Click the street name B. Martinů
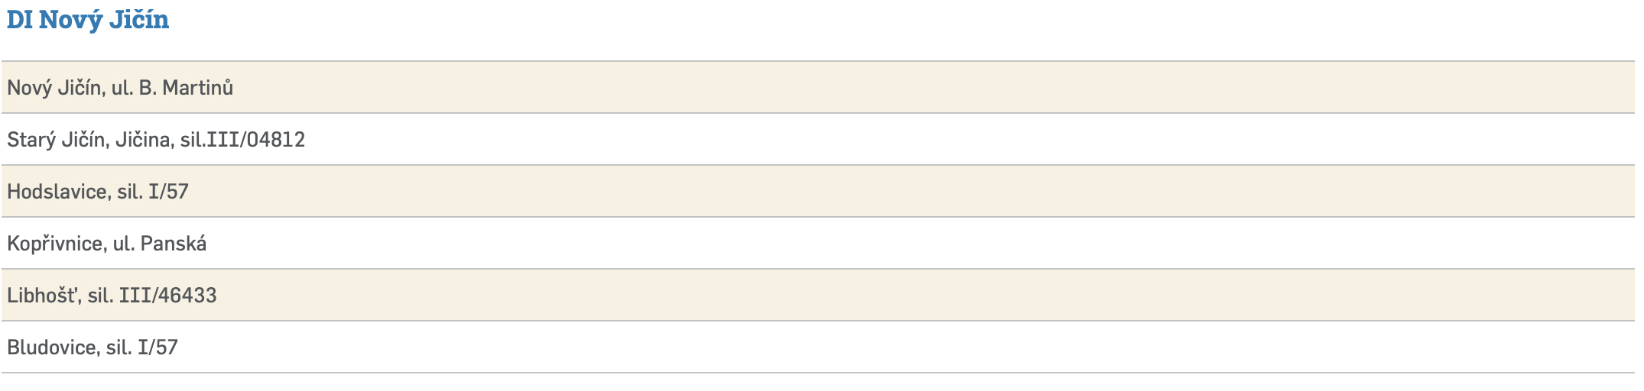 point(186,88)
